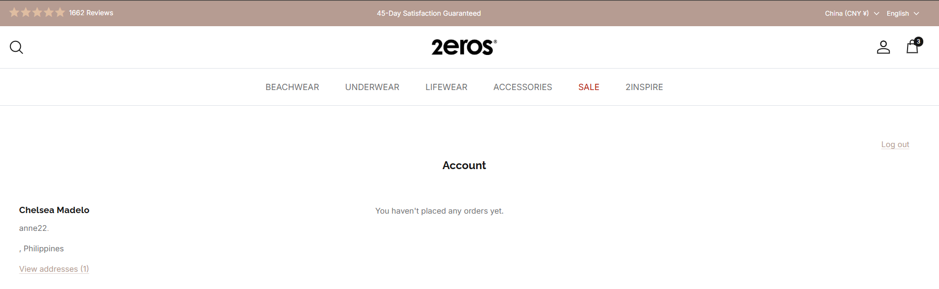Open the search magnifier icon
The height and width of the screenshot is (289, 939).
click(16, 48)
